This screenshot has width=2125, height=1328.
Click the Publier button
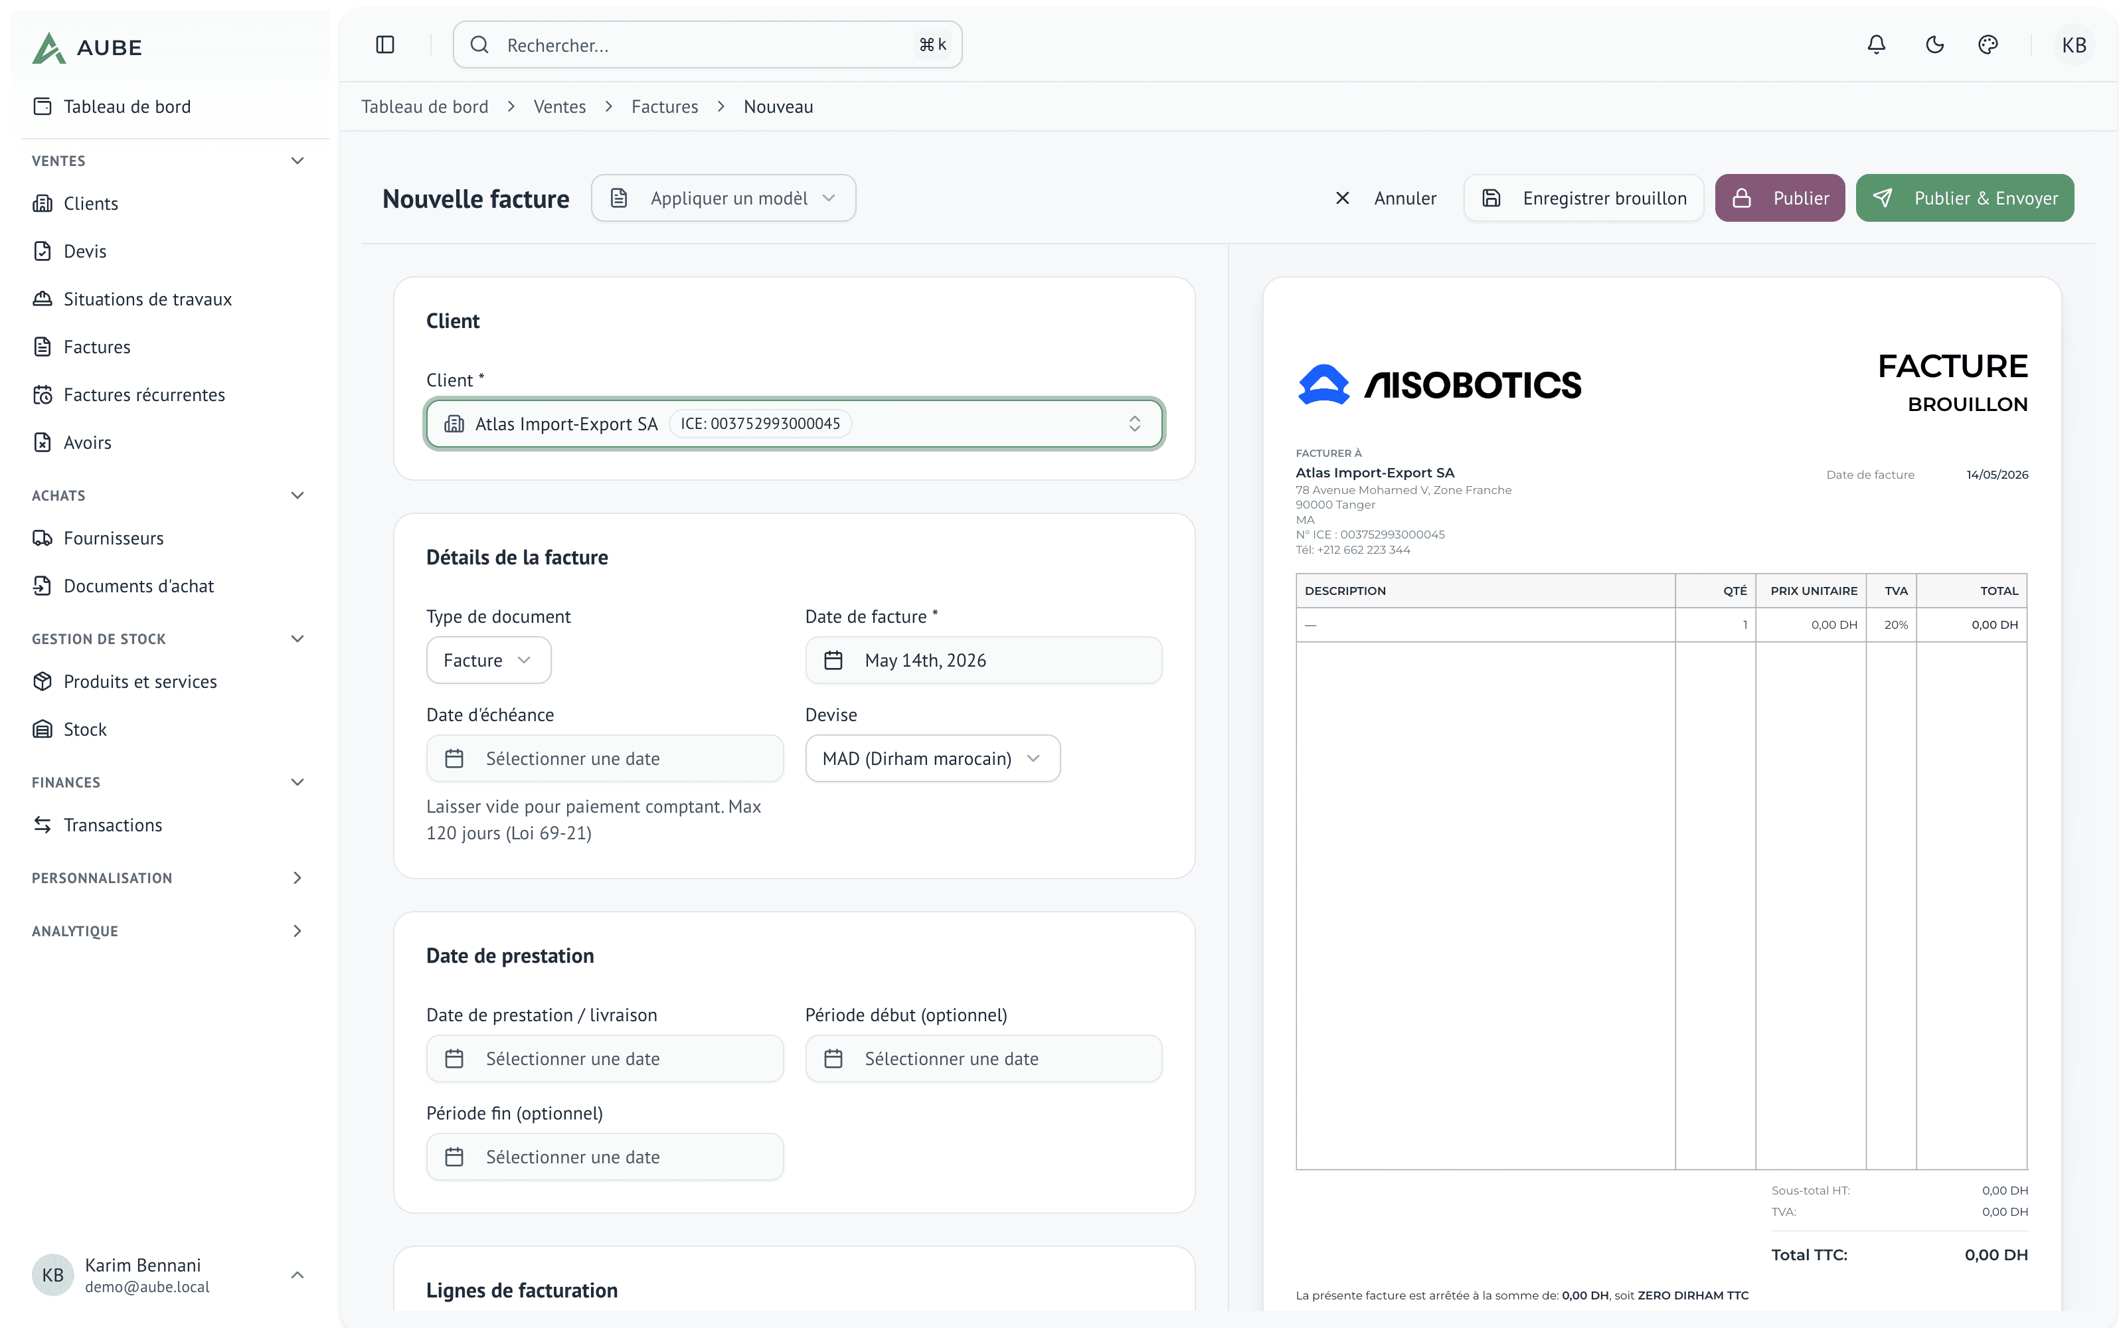point(1780,199)
